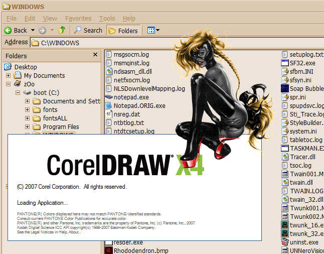
Task: Close the Folders side pane
Action: tap(95, 55)
